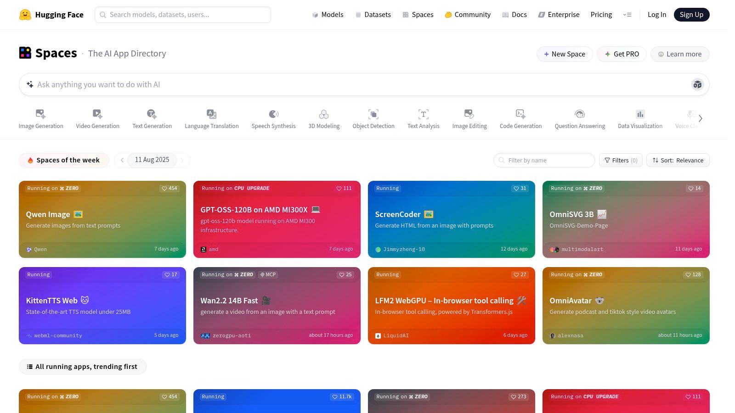Open the Datasets nav item
735x413 pixels.
[373, 15]
